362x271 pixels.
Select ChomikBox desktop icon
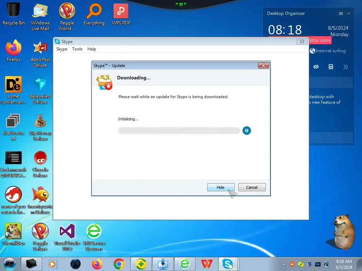pyautogui.click(x=13, y=234)
